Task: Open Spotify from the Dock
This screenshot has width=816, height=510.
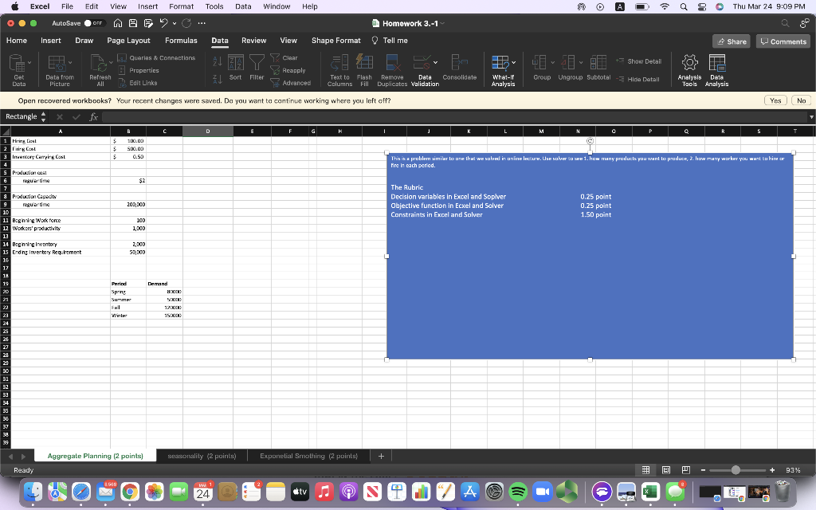Action: [x=518, y=491]
